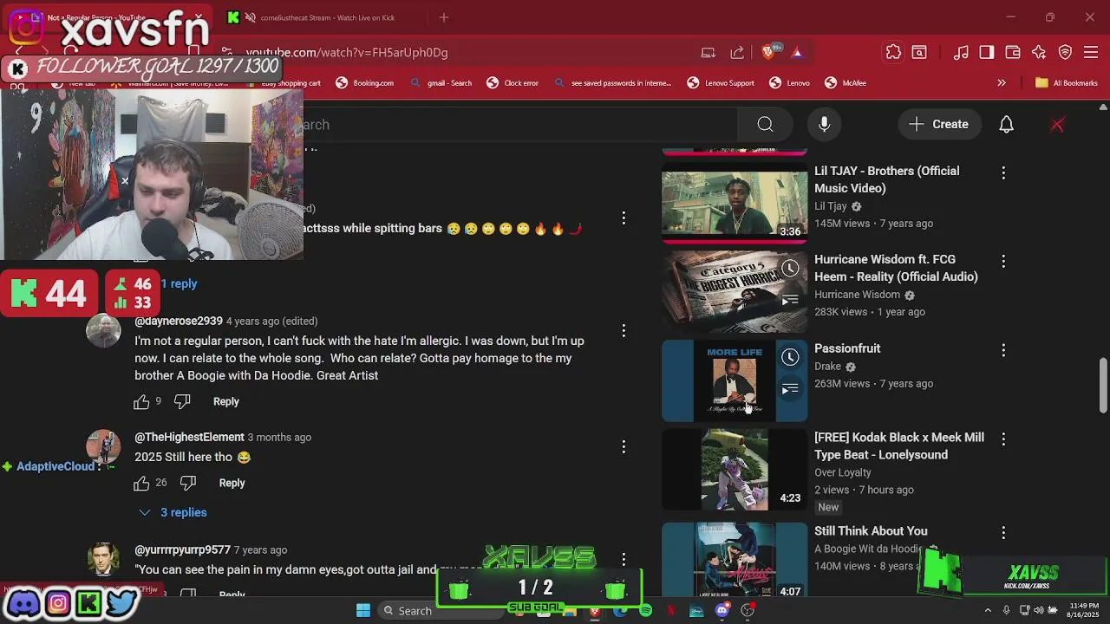The image size is (1110, 624).
Task: Open options menu for @TheHighestElement comment
Action: pos(624,447)
